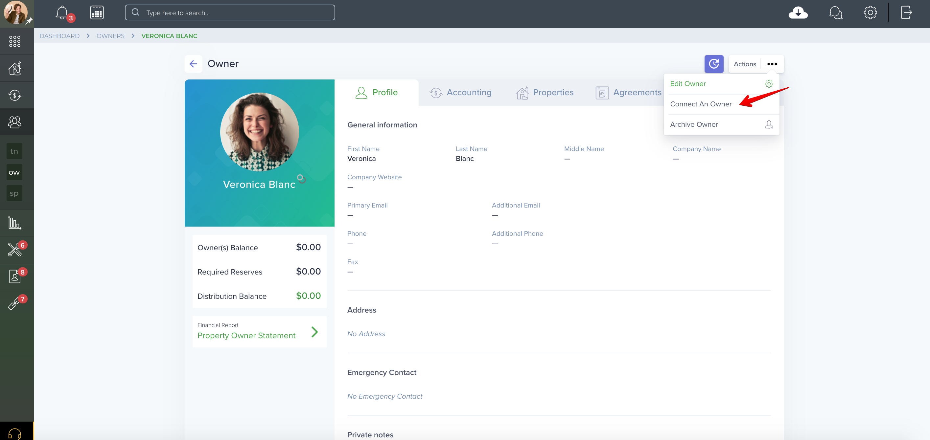Select the 'tn' tenants shortcut
Viewport: 930px width, 440px height.
coord(14,151)
